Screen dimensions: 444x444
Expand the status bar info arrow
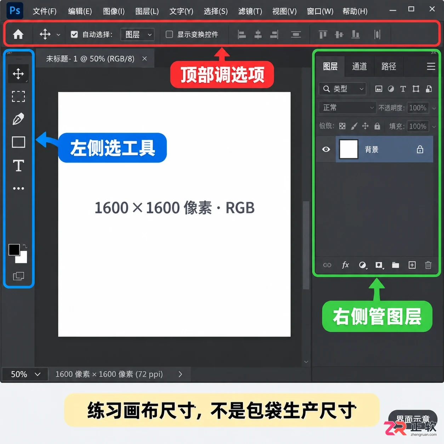click(180, 374)
